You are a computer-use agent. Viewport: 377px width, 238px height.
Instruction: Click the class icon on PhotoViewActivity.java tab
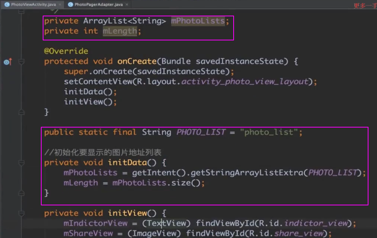tap(7, 4)
